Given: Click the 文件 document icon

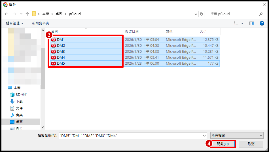Looking at the screenshot, I should click(x=12, y=108).
